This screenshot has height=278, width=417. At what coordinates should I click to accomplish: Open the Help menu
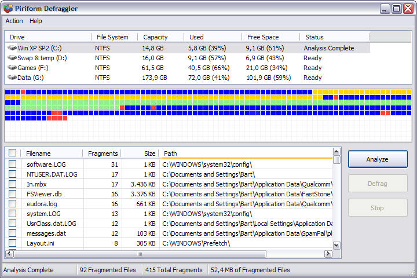coord(36,21)
